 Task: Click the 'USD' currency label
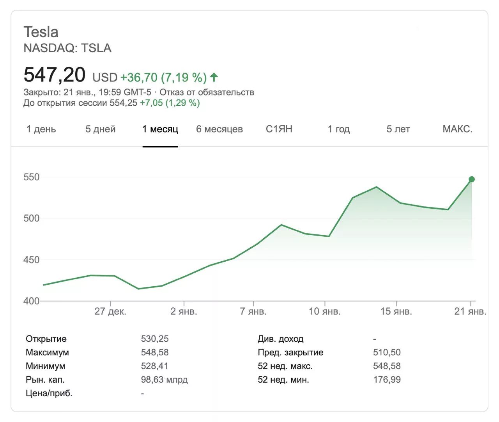coord(105,77)
